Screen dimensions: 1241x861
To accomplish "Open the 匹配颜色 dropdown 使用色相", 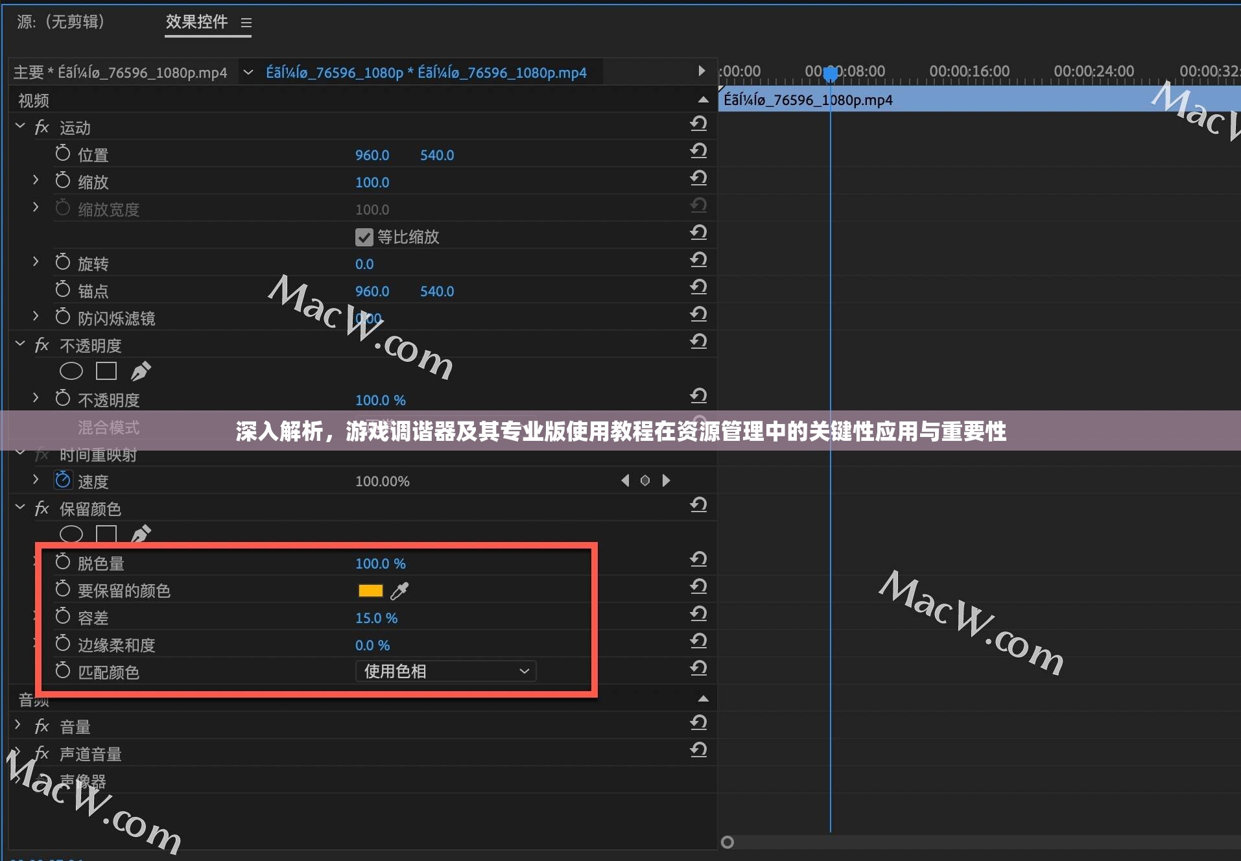I will click(x=446, y=672).
